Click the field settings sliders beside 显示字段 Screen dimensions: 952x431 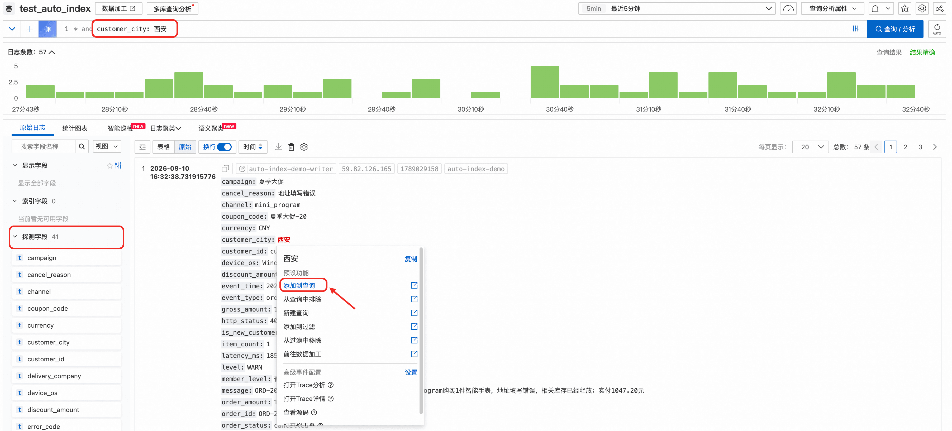click(118, 165)
